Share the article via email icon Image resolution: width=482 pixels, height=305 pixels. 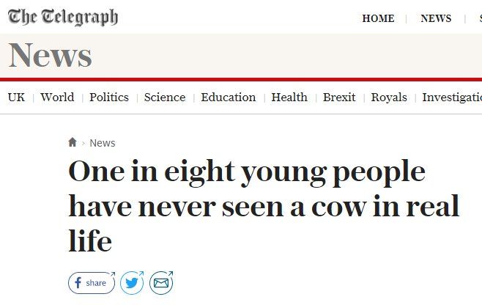pos(161,283)
